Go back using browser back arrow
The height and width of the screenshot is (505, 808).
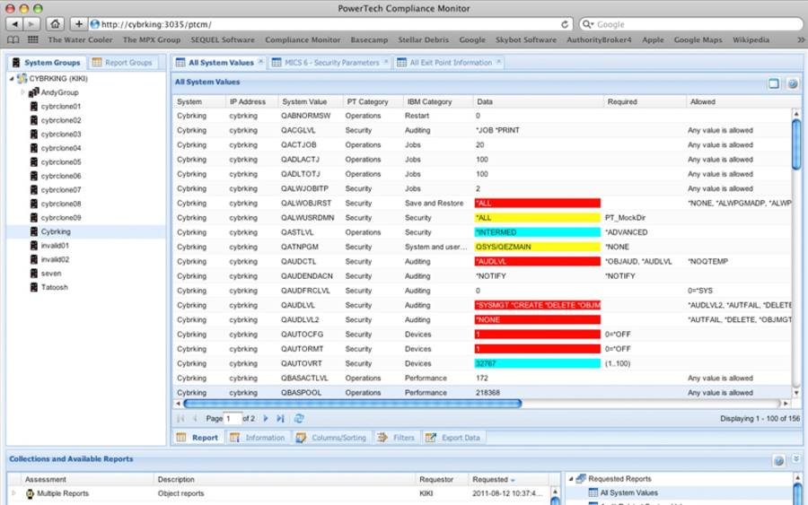15,24
